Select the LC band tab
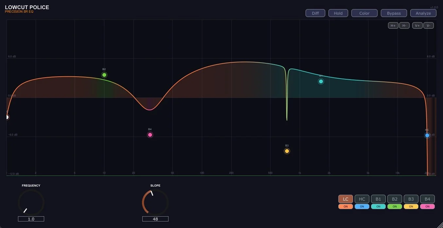This screenshot has width=443, height=228. pyautogui.click(x=346, y=199)
